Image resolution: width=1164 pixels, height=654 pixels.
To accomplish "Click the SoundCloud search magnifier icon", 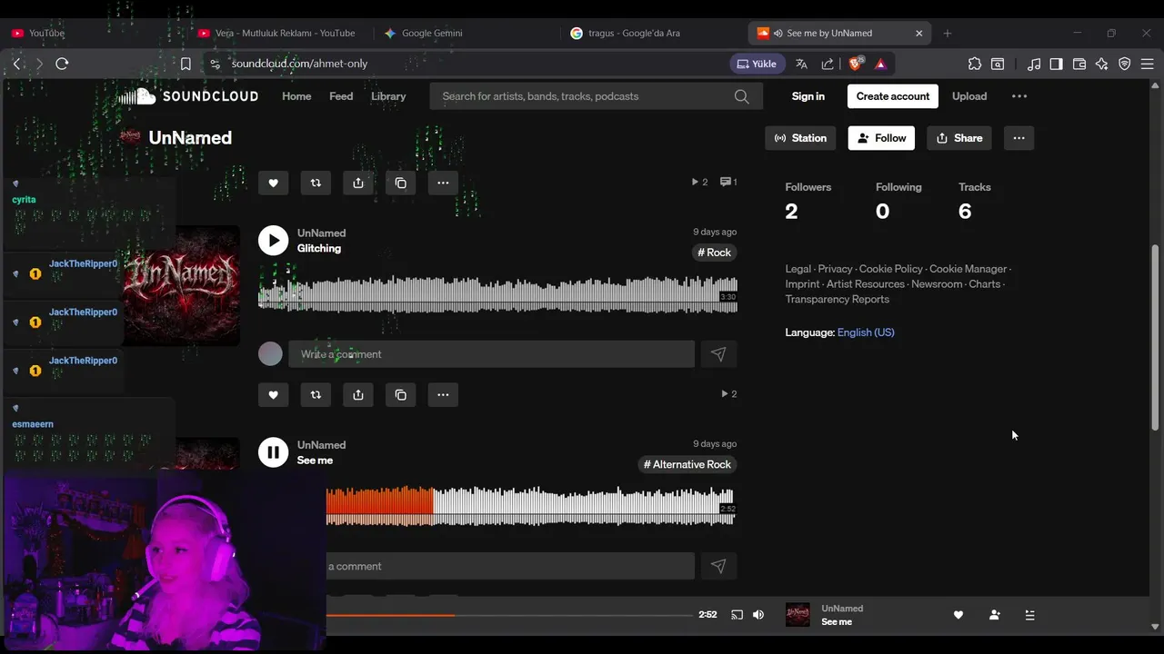I will click(x=742, y=96).
